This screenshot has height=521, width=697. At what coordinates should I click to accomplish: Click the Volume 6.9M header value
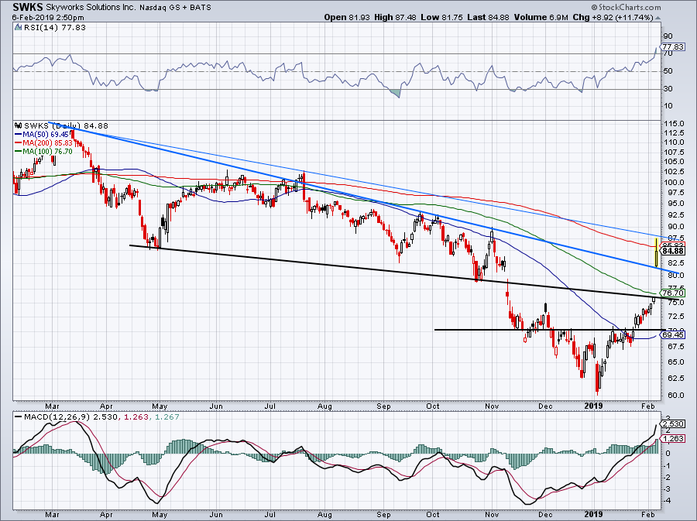point(541,17)
